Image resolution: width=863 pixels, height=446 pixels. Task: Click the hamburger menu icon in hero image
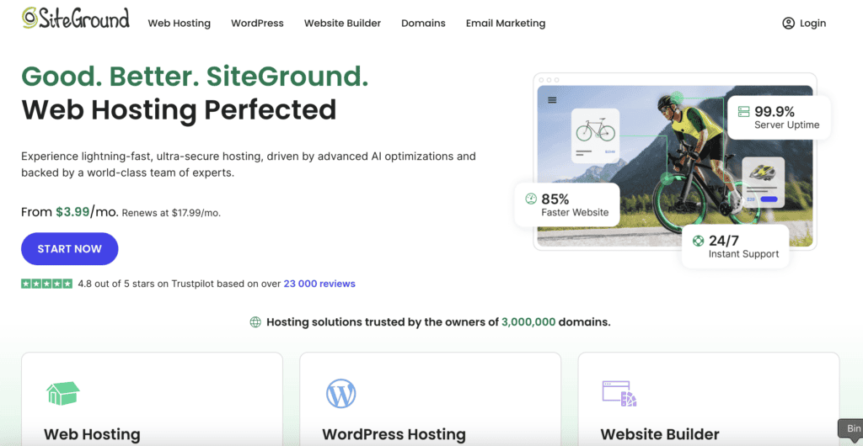552,100
